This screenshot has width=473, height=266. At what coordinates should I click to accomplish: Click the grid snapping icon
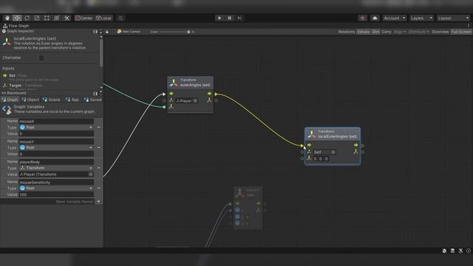click(120, 18)
